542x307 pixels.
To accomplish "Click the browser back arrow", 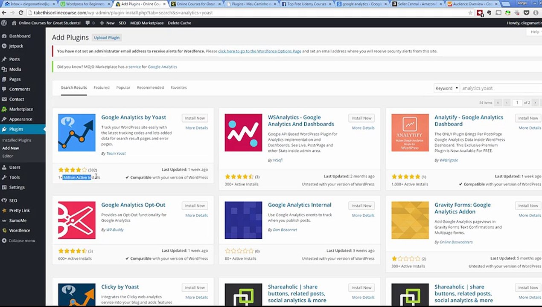I will coord(4,13).
